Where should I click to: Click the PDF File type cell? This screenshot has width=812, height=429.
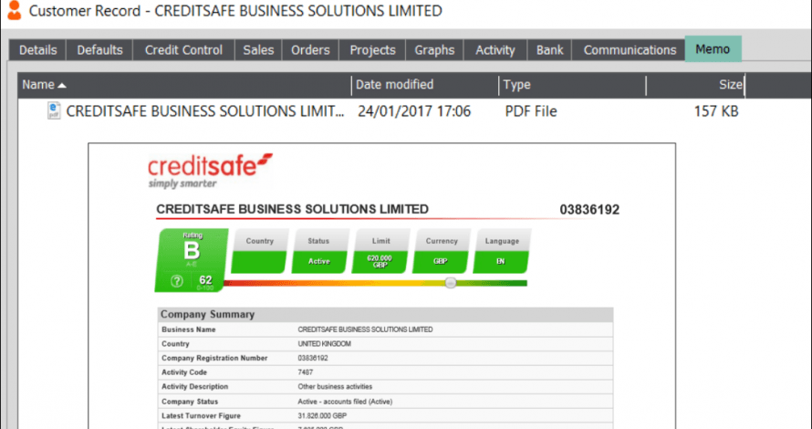point(531,111)
